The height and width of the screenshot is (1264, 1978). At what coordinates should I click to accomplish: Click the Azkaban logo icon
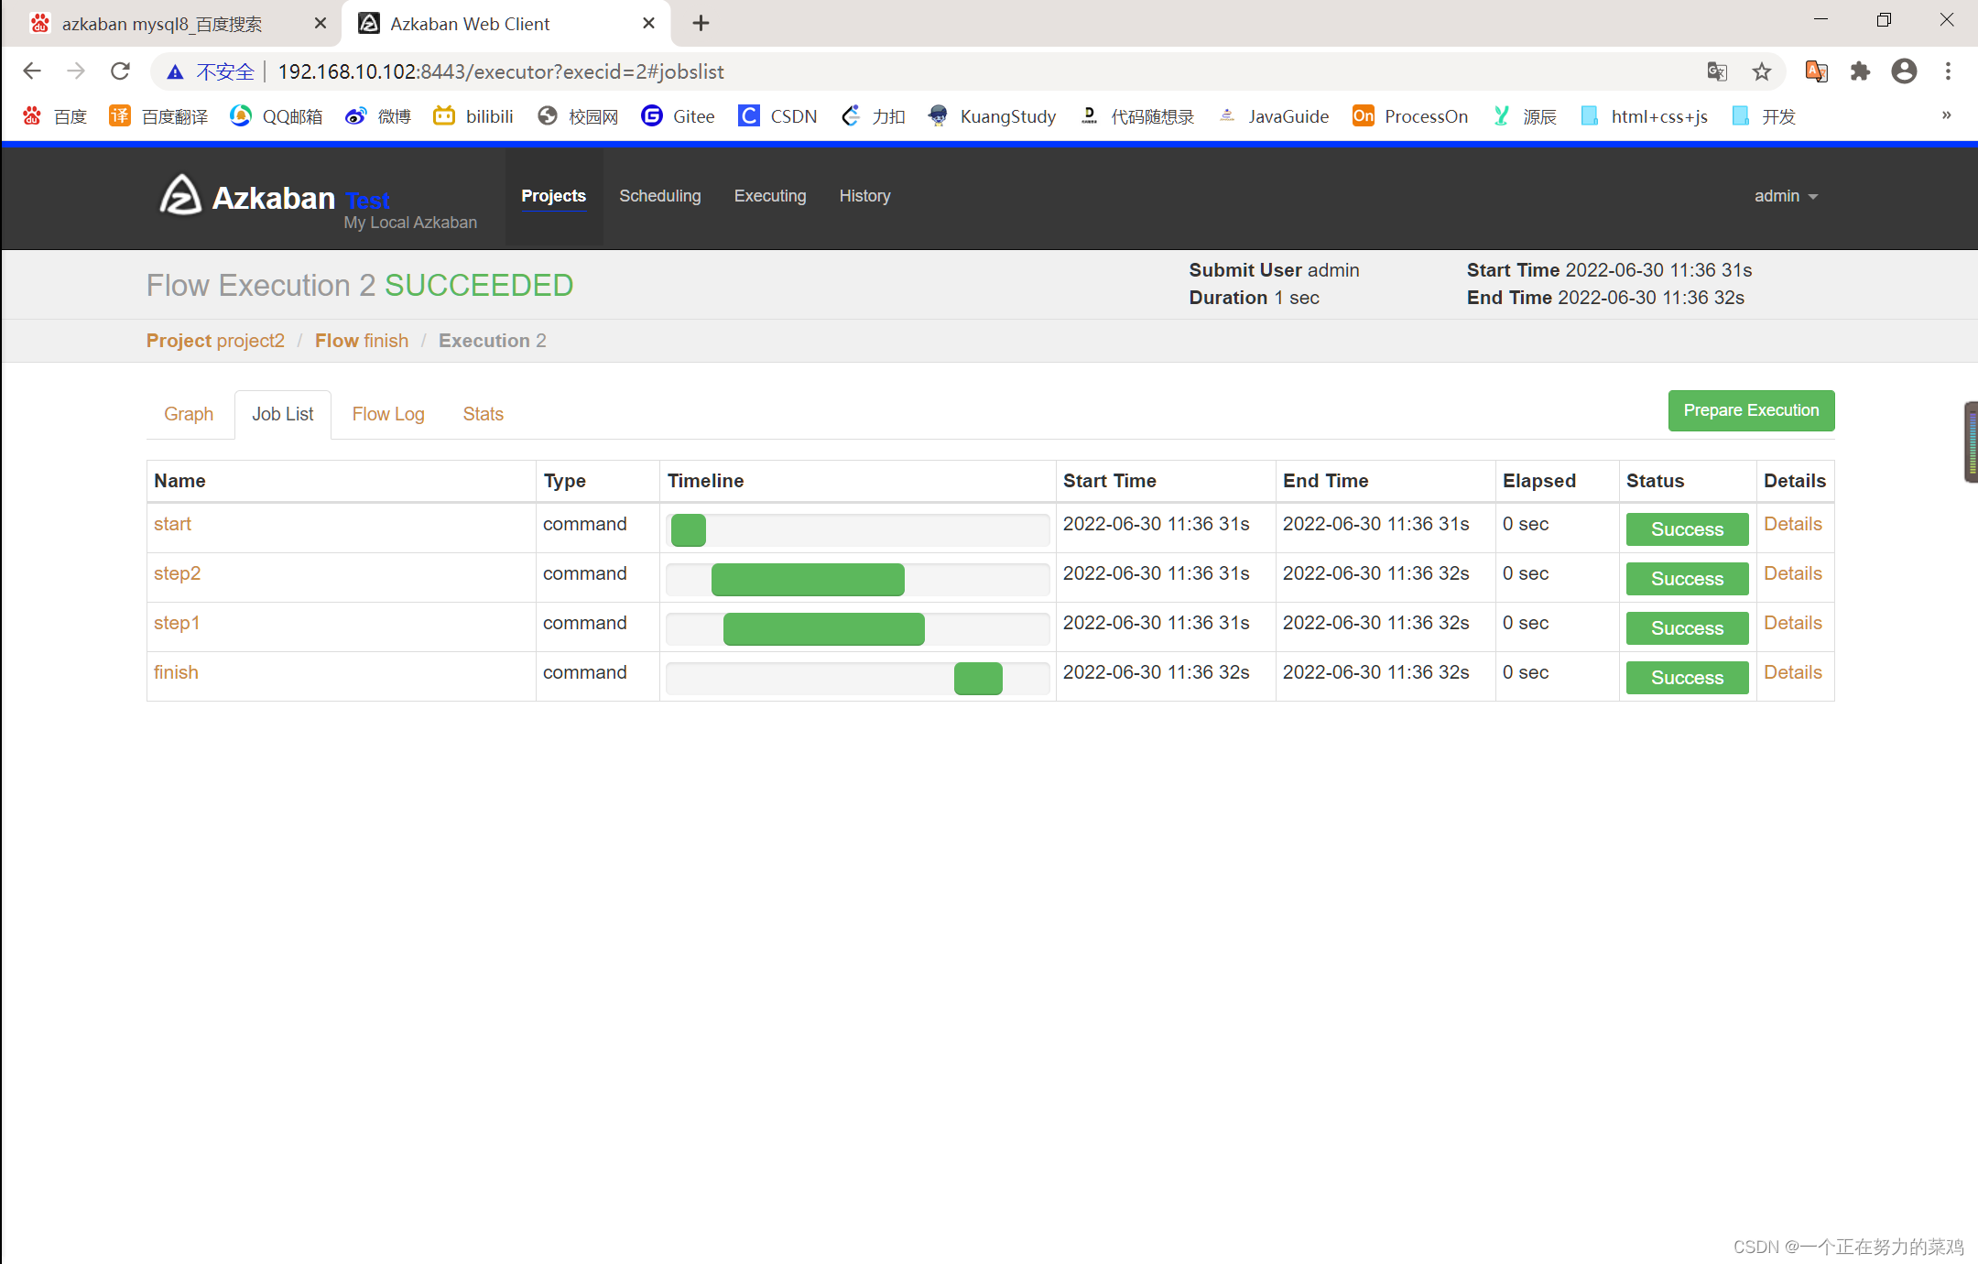(180, 194)
